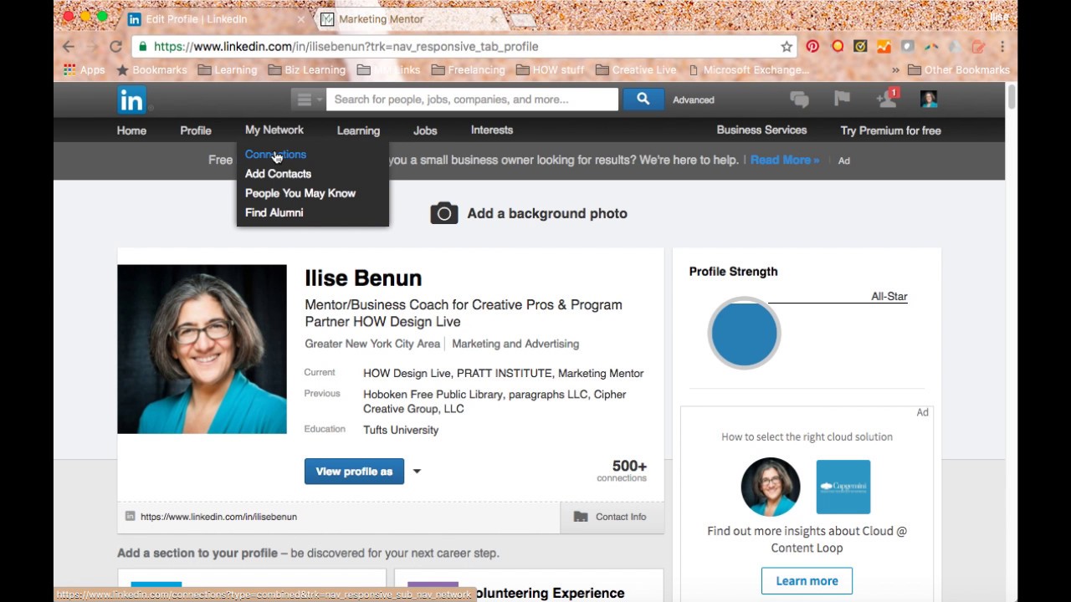The width and height of the screenshot is (1071, 602).
Task: Click the Pinterest extension icon
Action: [812, 47]
